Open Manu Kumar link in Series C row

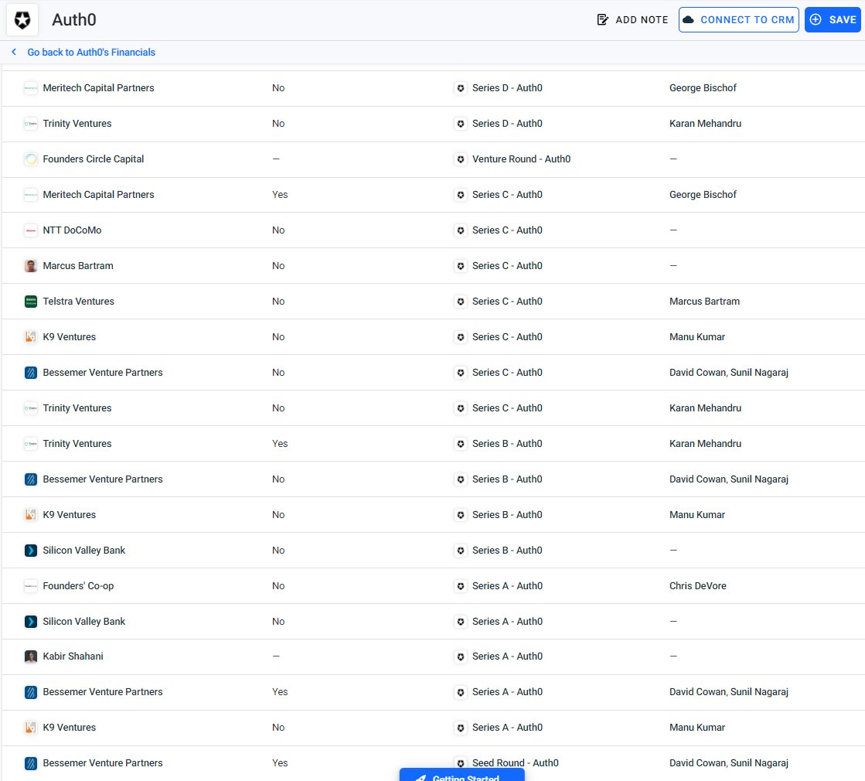click(x=696, y=336)
